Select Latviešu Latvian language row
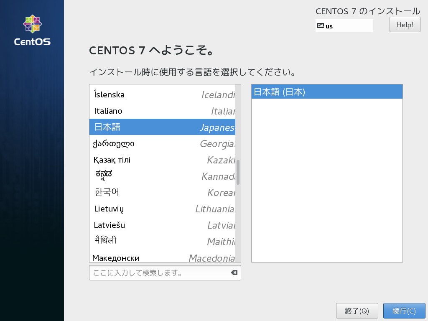The height and width of the screenshot is (321, 428). pyautogui.click(x=162, y=225)
